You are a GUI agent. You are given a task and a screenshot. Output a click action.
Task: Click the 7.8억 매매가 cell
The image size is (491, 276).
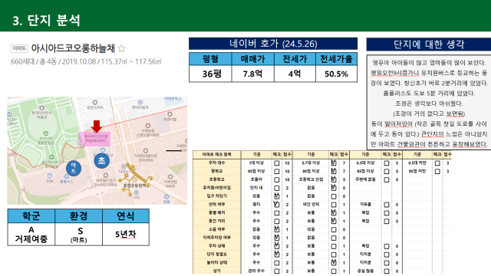[x=252, y=74]
